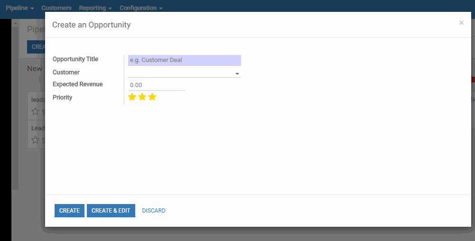
Task: Click the star on the second Lead card
Action: (x=35, y=140)
